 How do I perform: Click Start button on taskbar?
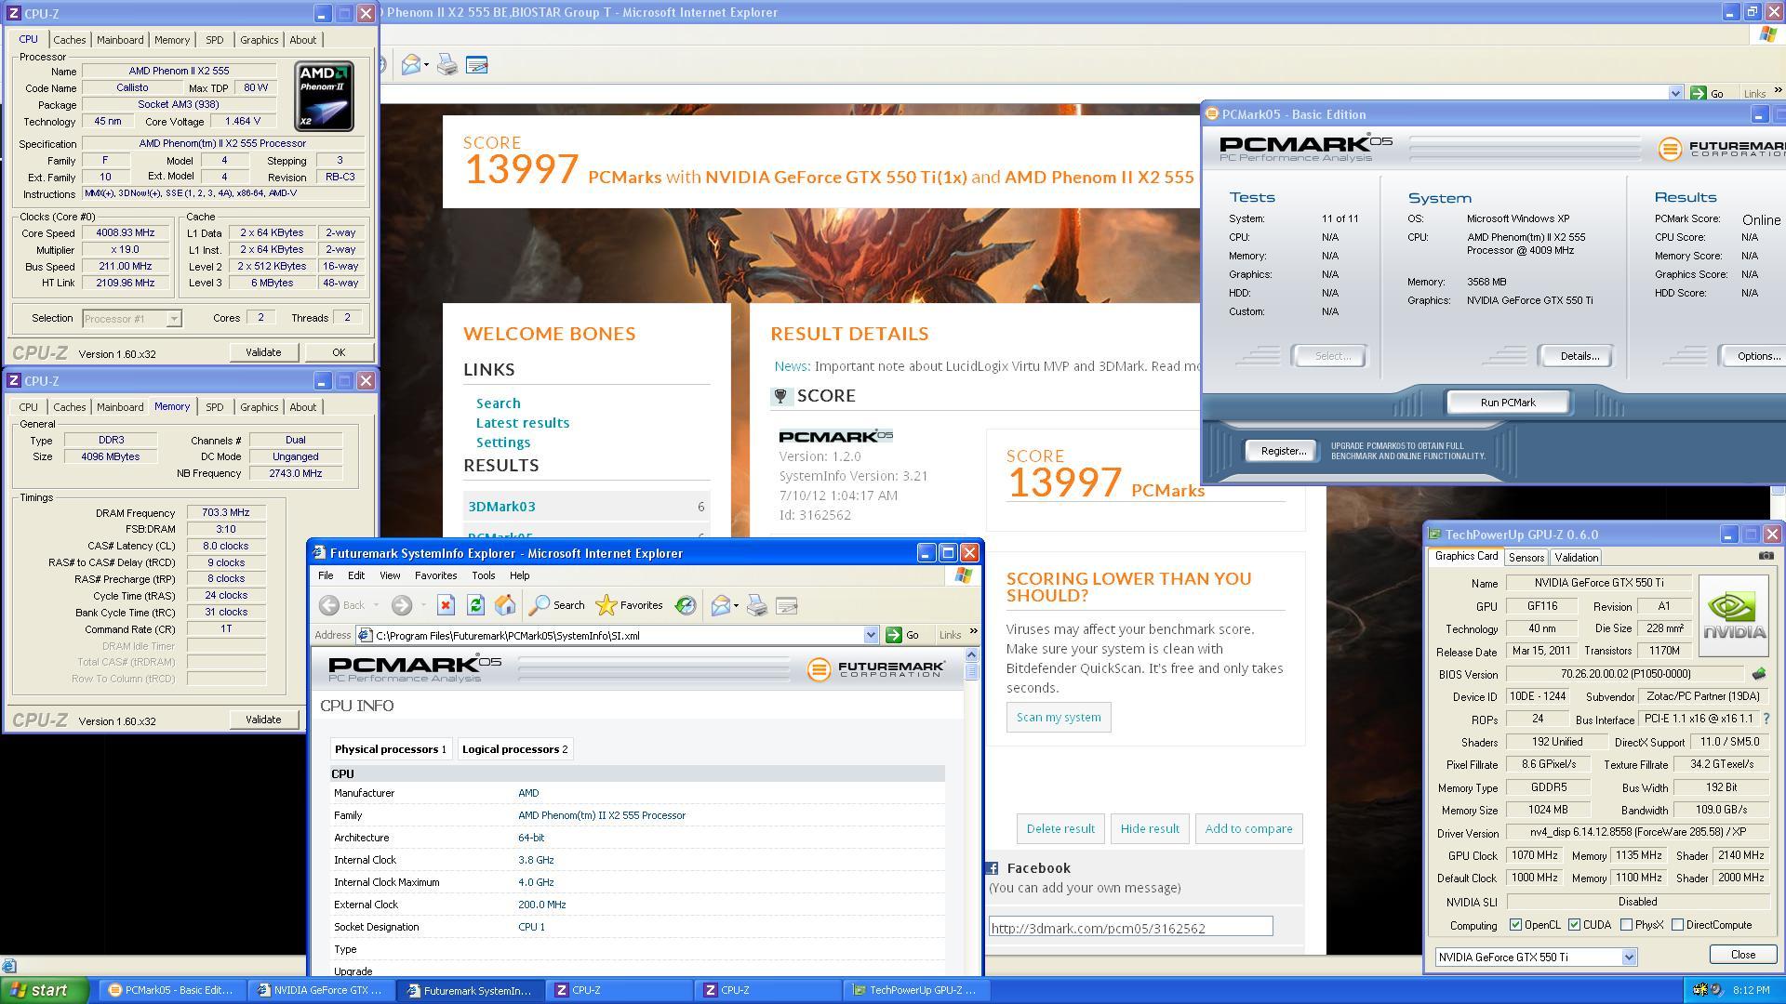(44, 990)
